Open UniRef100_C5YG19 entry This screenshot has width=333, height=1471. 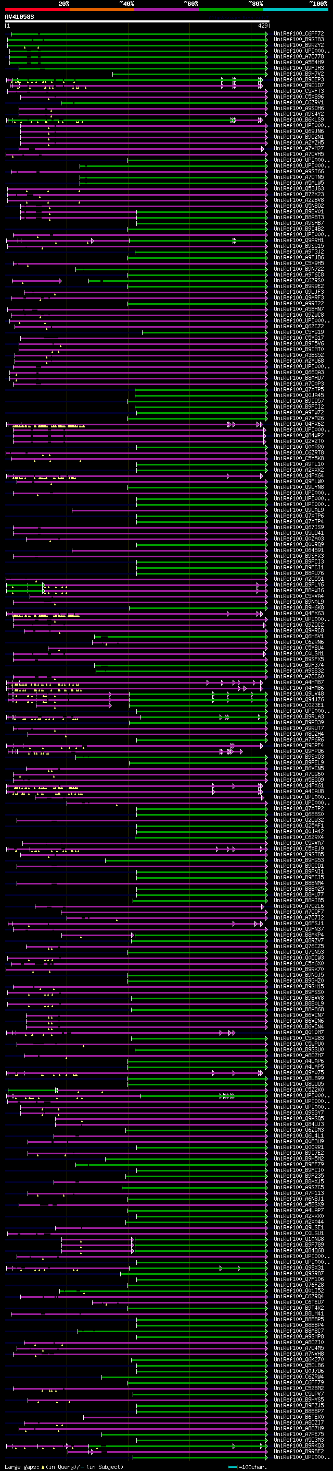pyautogui.click(x=298, y=332)
